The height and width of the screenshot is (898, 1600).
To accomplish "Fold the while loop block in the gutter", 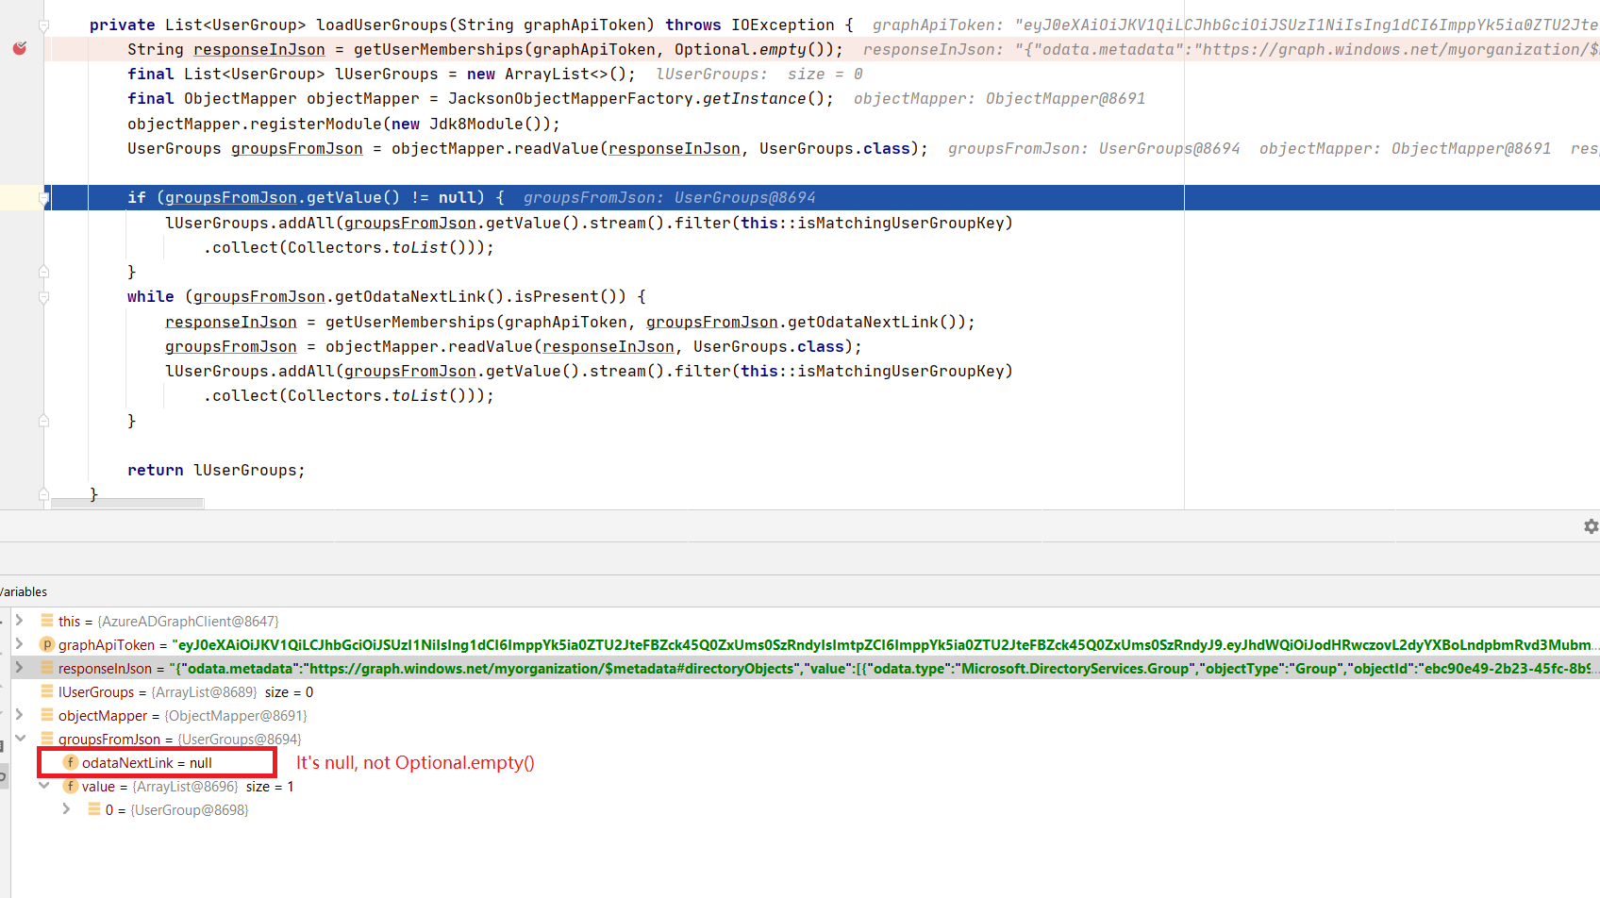I will tap(43, 297).
